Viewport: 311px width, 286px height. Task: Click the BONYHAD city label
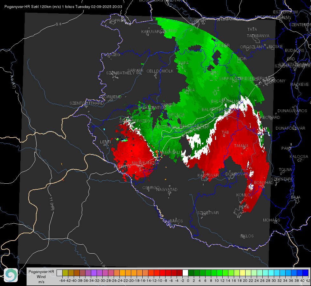coord(264,183)
